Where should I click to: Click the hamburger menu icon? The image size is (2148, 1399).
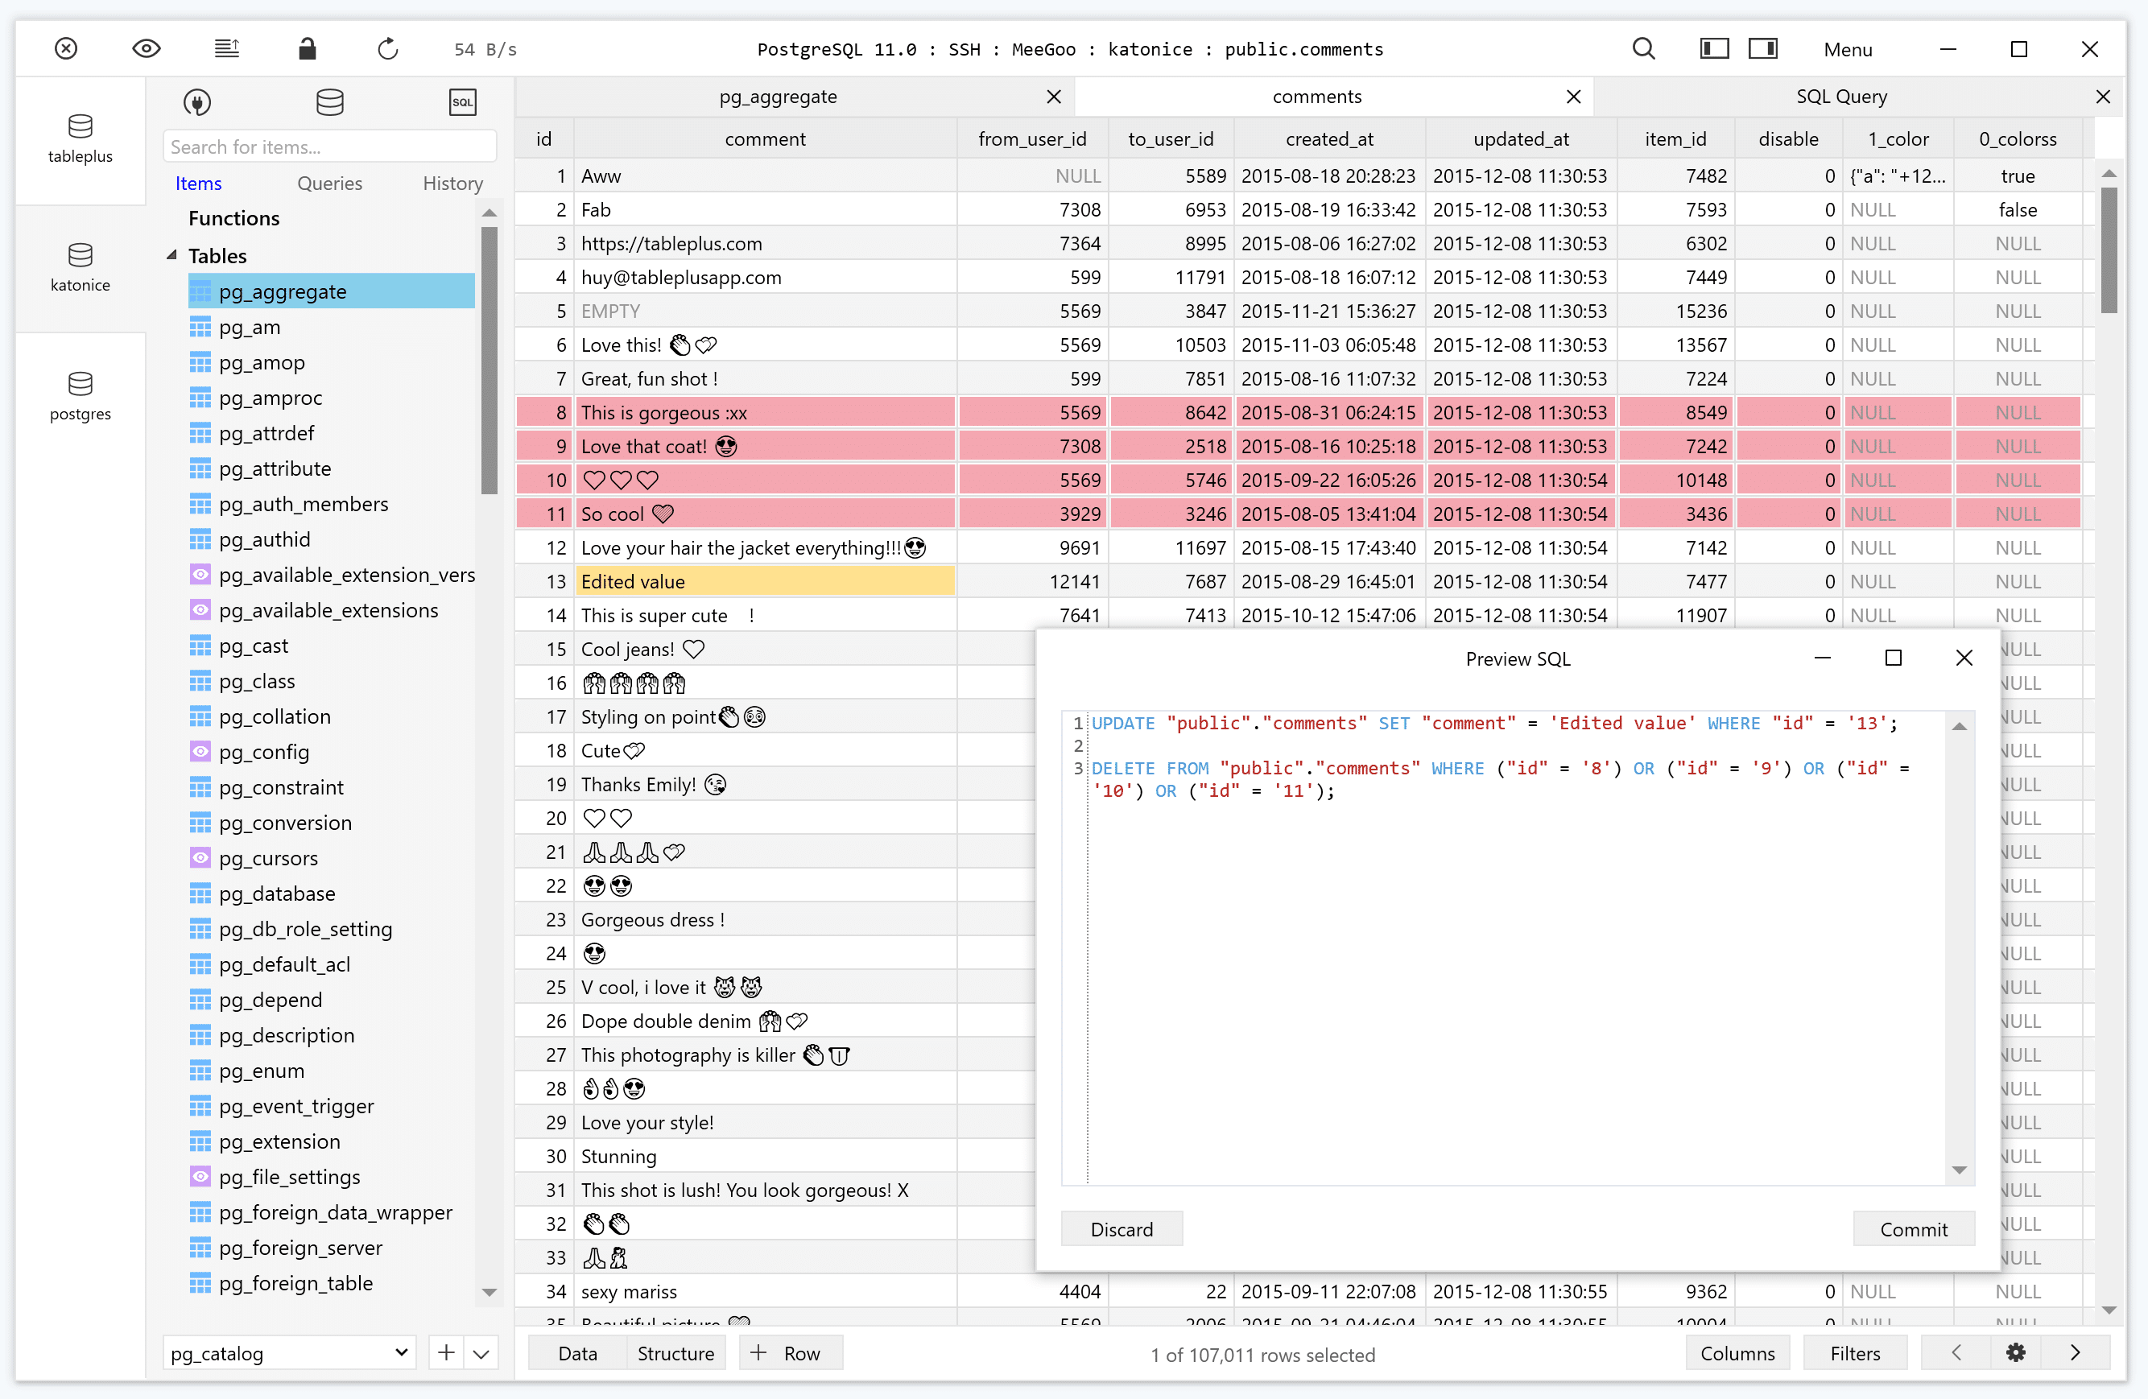tap(227, 48)
